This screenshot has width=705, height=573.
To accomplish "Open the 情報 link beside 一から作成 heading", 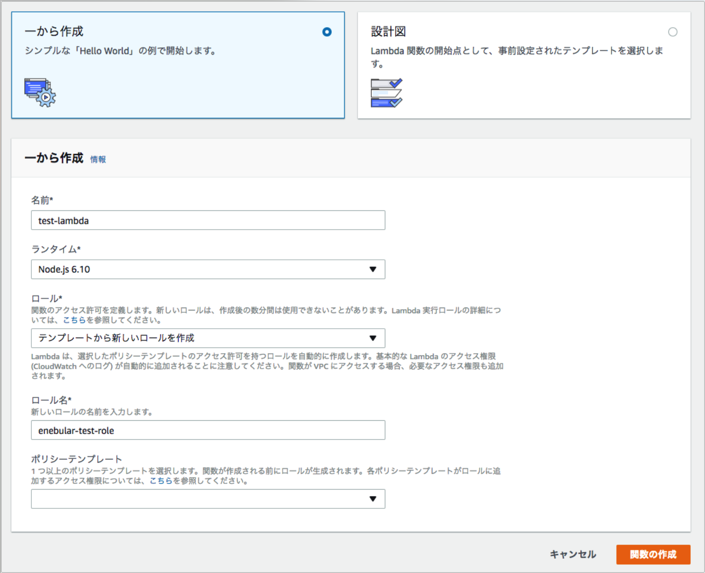I will pyautogui.click(x=98, y=160).
